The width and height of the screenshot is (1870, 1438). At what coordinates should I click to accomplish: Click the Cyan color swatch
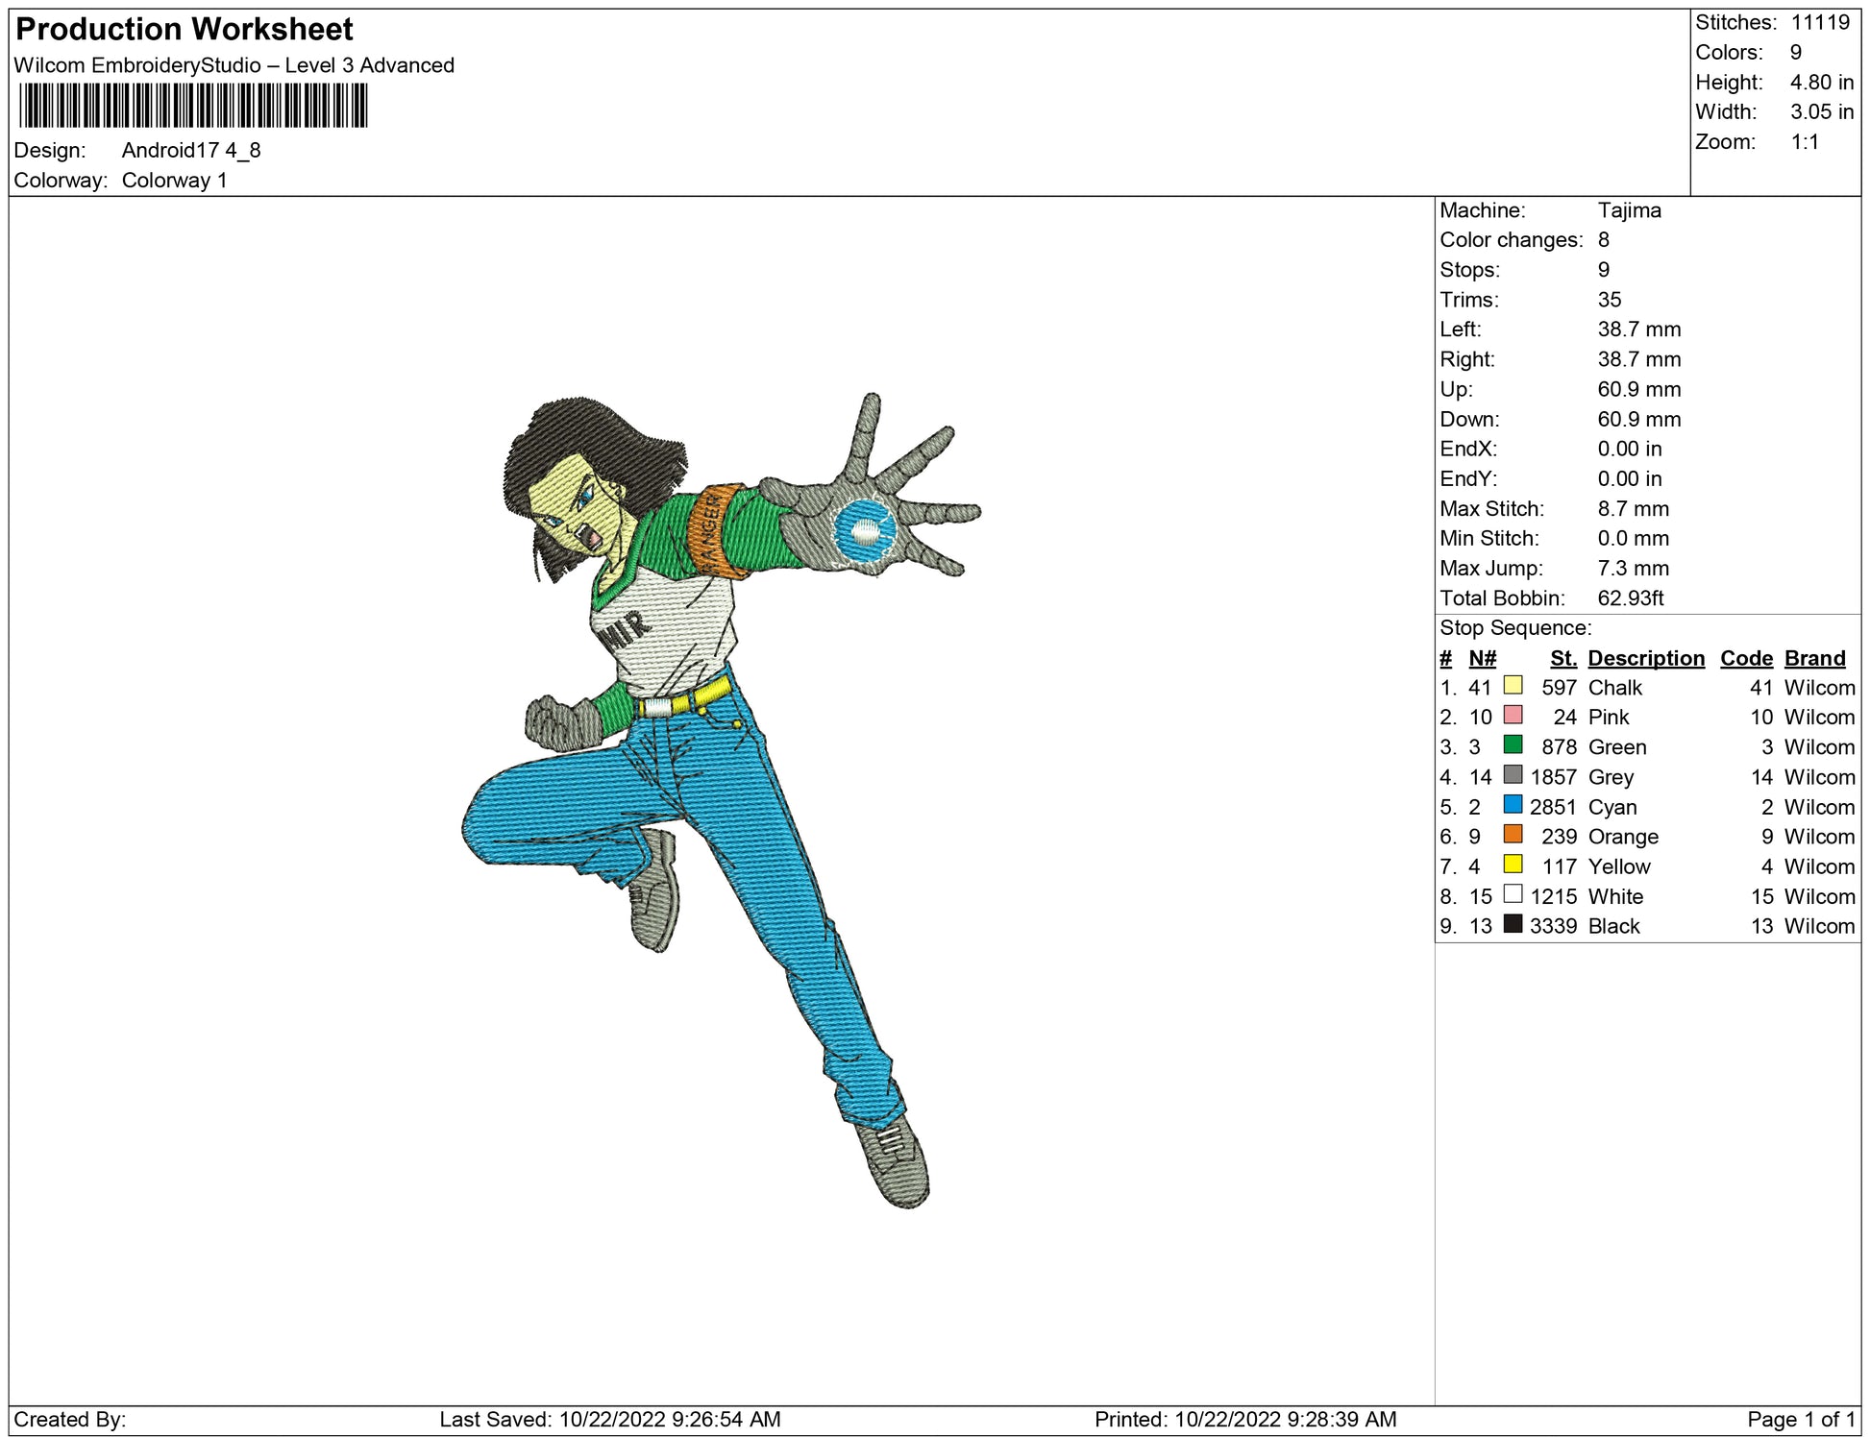[x=1513, y=805]
